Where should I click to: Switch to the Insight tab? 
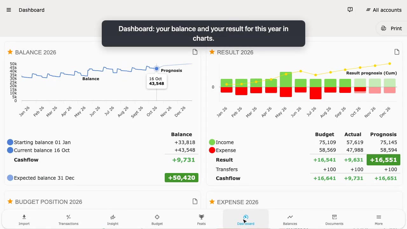tap(113, 219)
